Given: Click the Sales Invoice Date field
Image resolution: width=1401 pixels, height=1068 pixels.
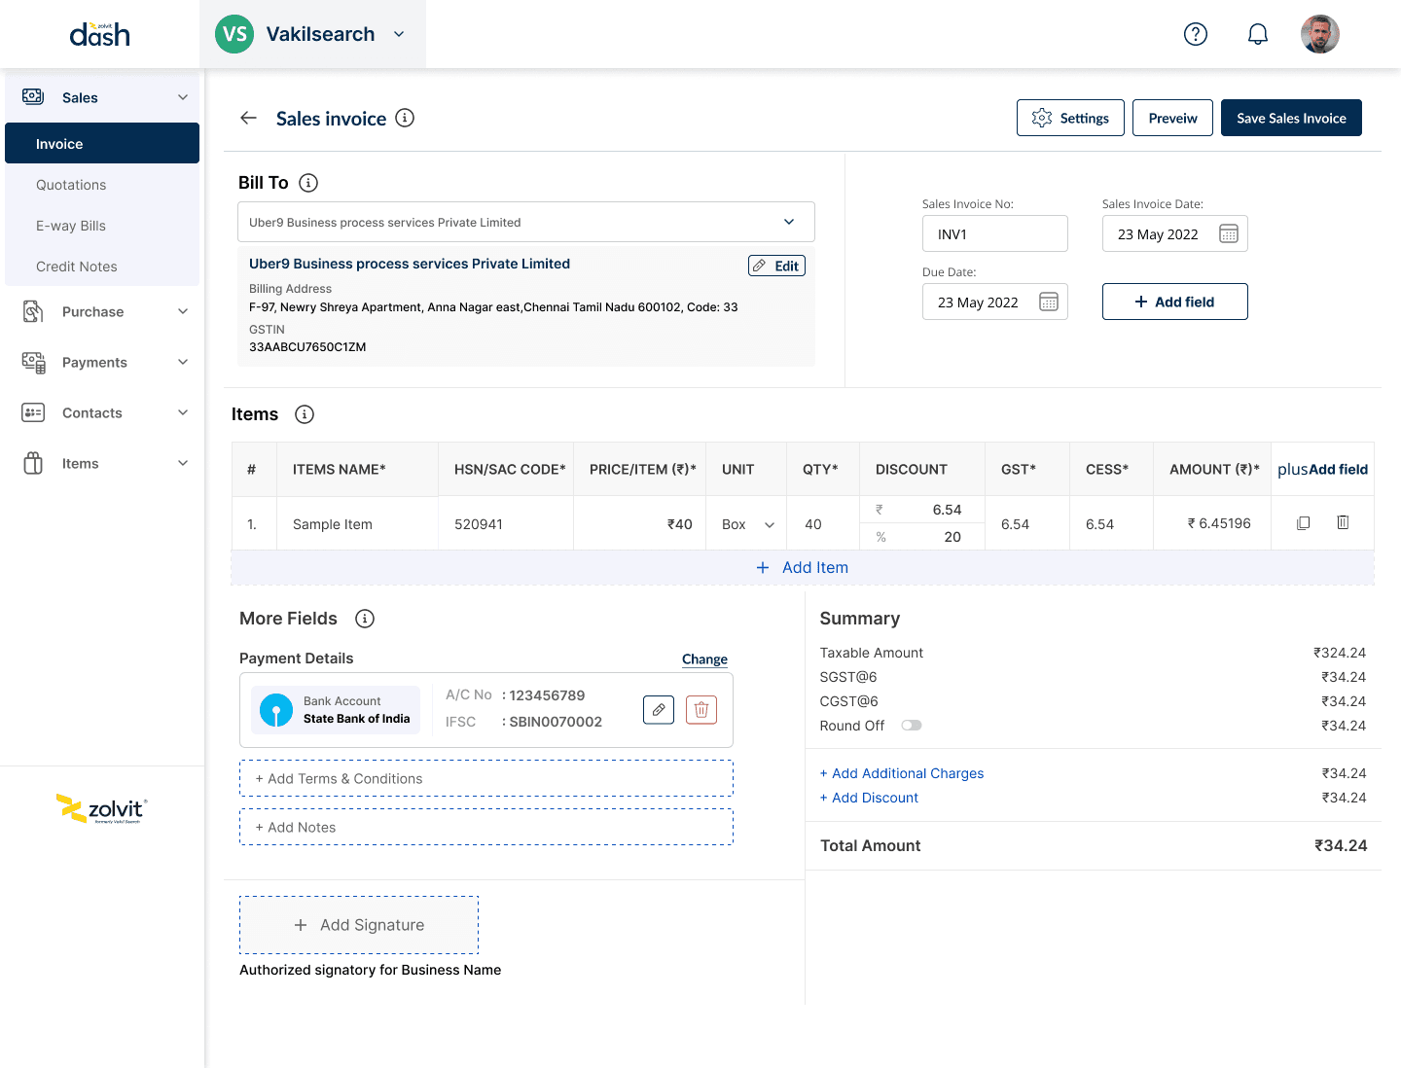Looking at the screenshot, I should 1174,233.
